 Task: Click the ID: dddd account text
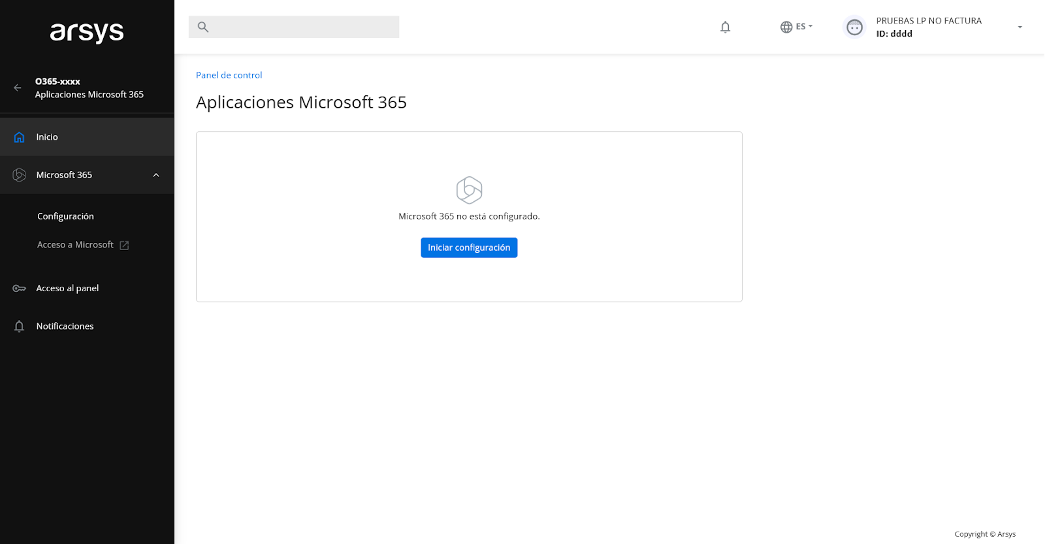894,34
